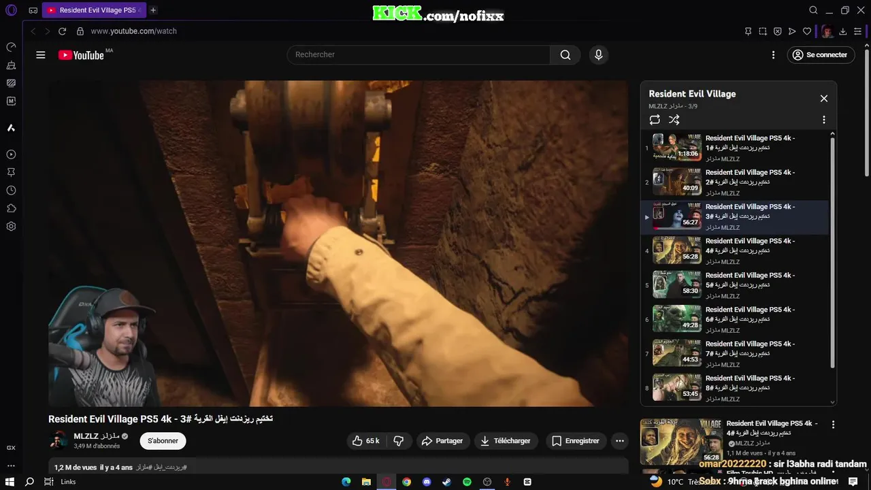This screenshot has width=871, height=490.
Task: Play playlist video #2 lasting 40:09
Action: 677,182
